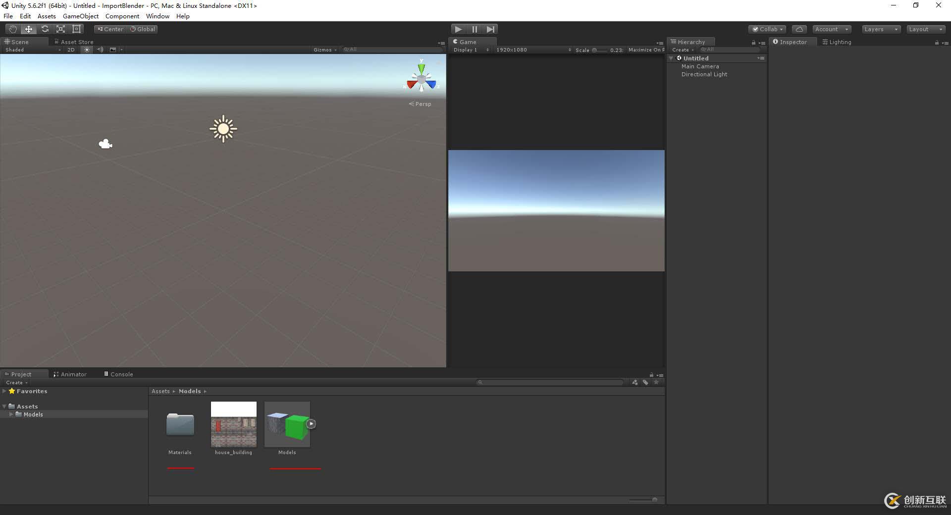Open the Gizmos dropdown
This screenshot has width=951, height=515.
coord(325,50)
